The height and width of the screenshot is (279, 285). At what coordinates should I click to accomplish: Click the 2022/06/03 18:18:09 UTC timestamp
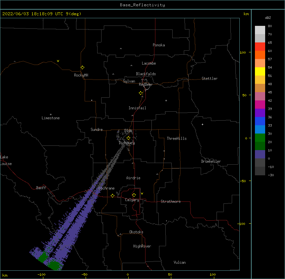pos(33,14)
